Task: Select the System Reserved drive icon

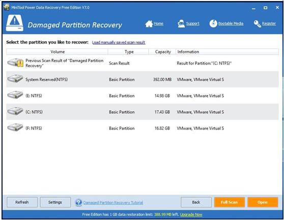Action: 15,79
